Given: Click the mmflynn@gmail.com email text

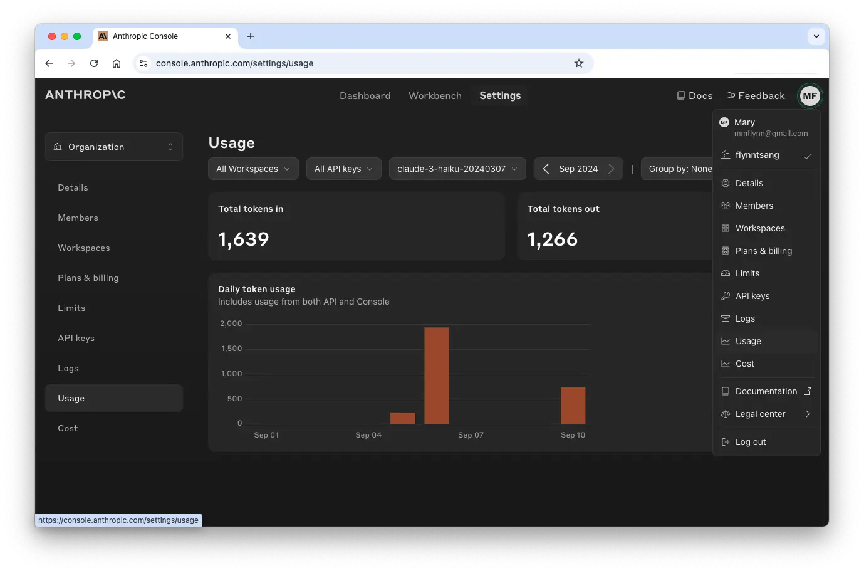Looking at the screenshot, I should click(x=771, y=134).
